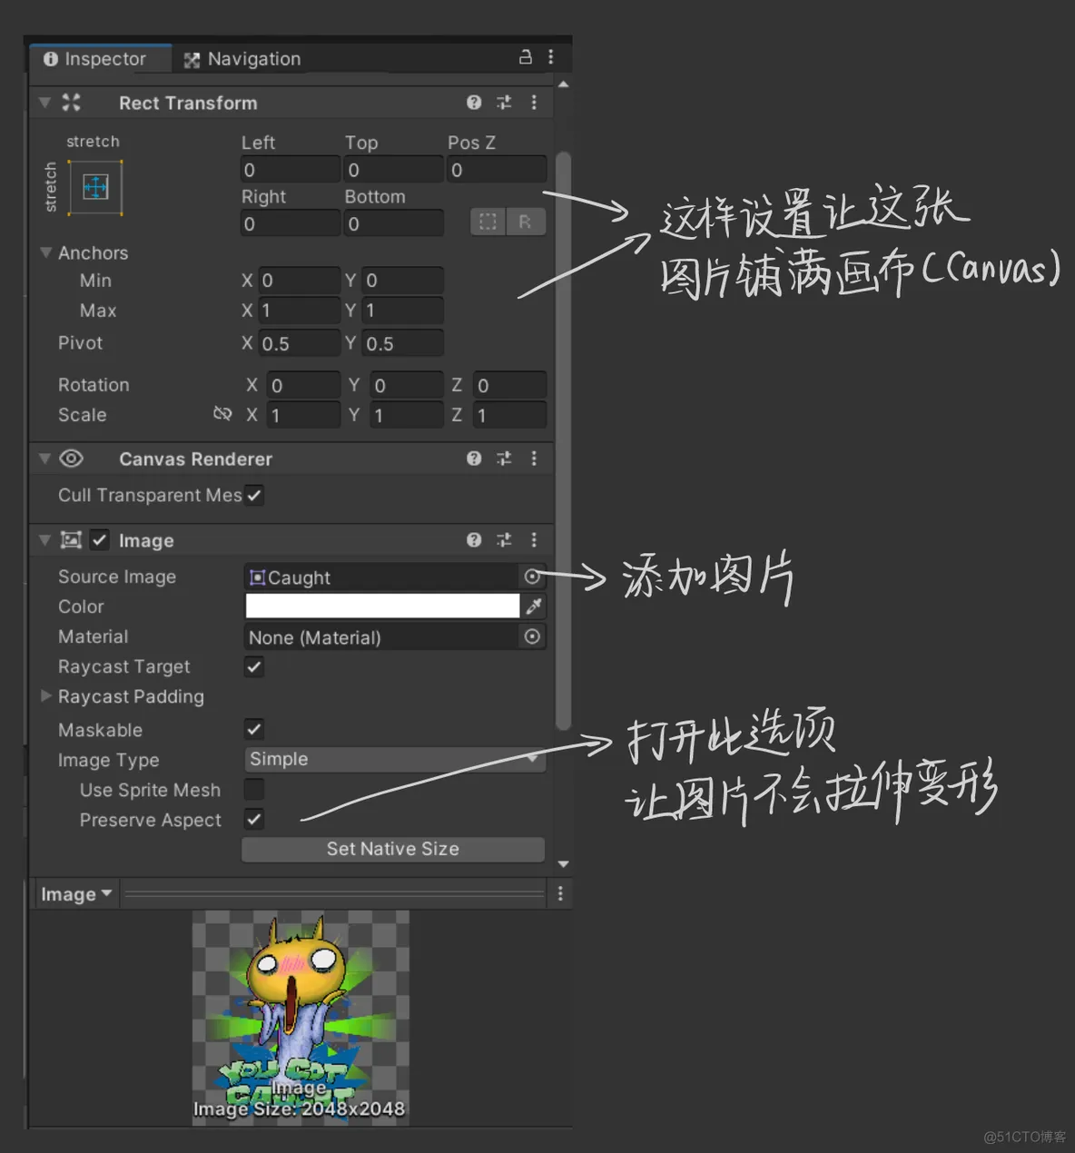The width and height of the screenshot is (1075, 1153).
Task: Open Image Type Simple dropdown
Action: pos(394,759)
